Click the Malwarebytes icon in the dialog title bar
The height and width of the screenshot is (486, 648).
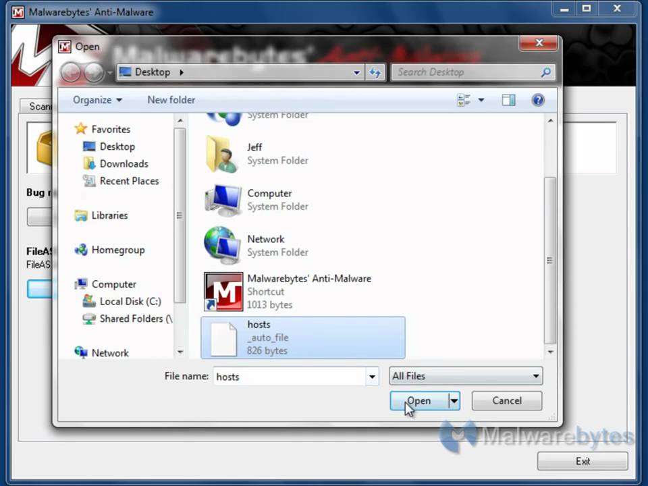pyautogui.click(x=64, y=46)
